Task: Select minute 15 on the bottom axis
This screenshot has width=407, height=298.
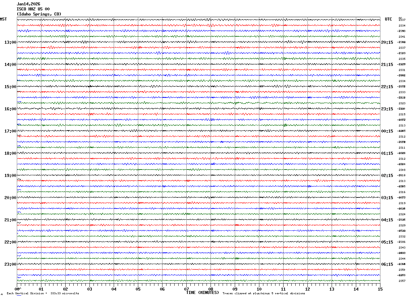Action: [380, 289]
